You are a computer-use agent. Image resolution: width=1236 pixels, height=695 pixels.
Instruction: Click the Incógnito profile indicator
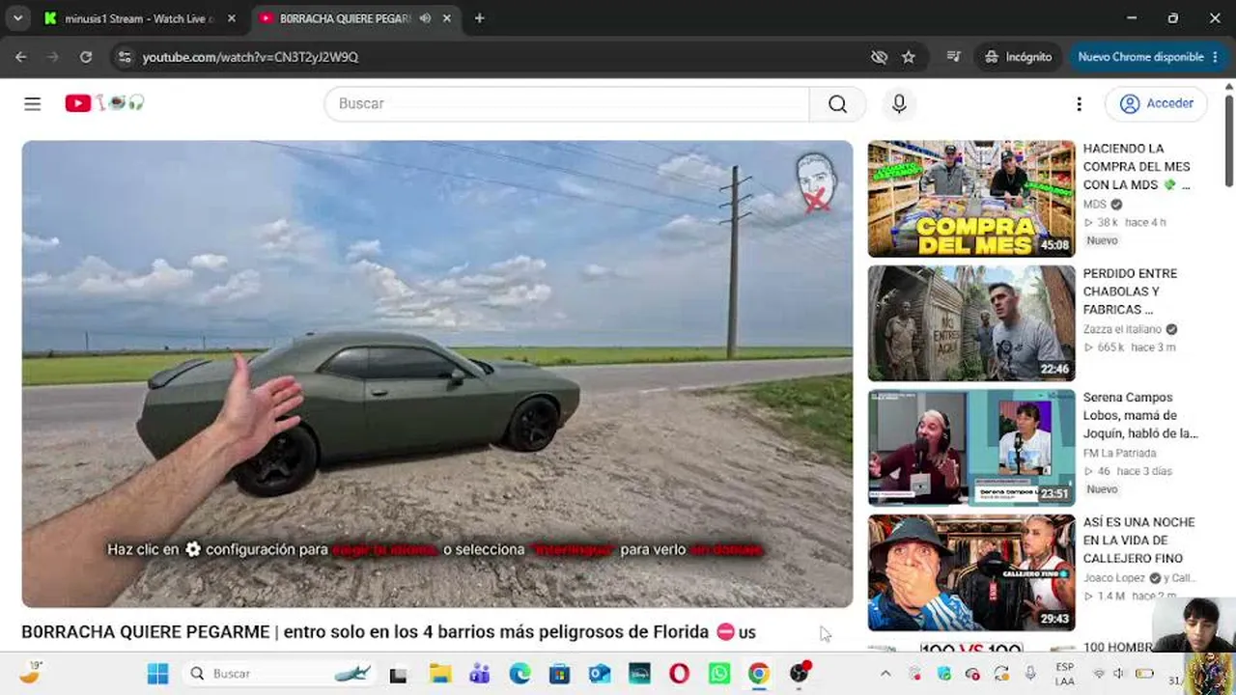pos(1018,57)
